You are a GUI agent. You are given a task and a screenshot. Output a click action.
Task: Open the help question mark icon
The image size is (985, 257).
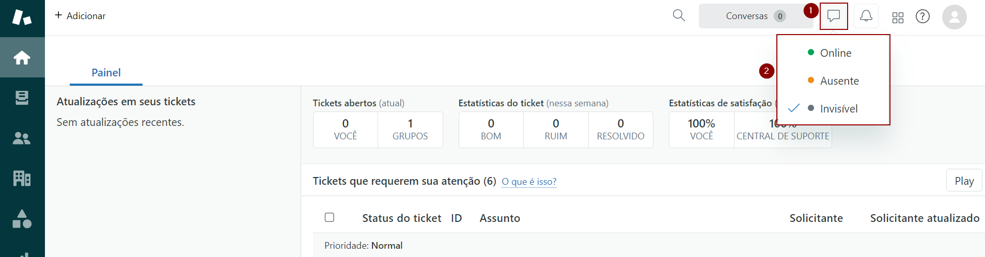pyautogui.click(x=923, y=17)
